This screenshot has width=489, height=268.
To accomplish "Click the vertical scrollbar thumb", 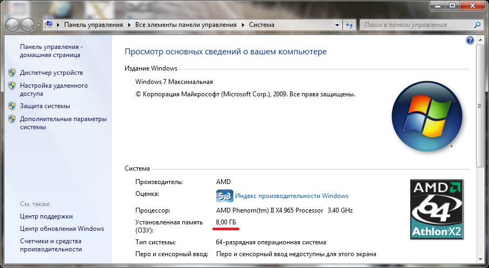I will pyautogui.click(x=480, y=106).
